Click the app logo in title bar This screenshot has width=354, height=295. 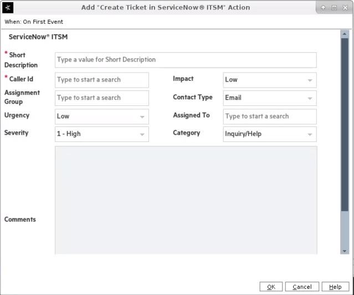8,8
